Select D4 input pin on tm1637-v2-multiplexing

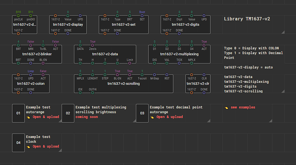[x=192, y=45]
